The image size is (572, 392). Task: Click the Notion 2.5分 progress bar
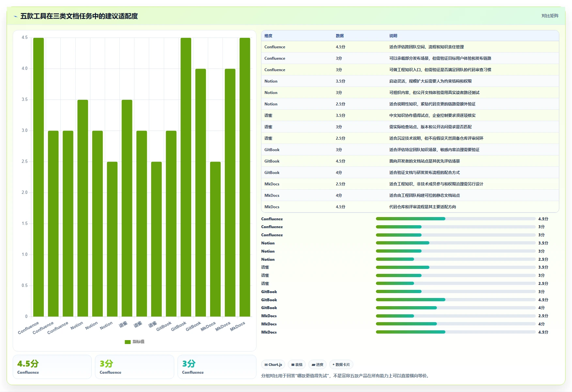pos(456,259)
